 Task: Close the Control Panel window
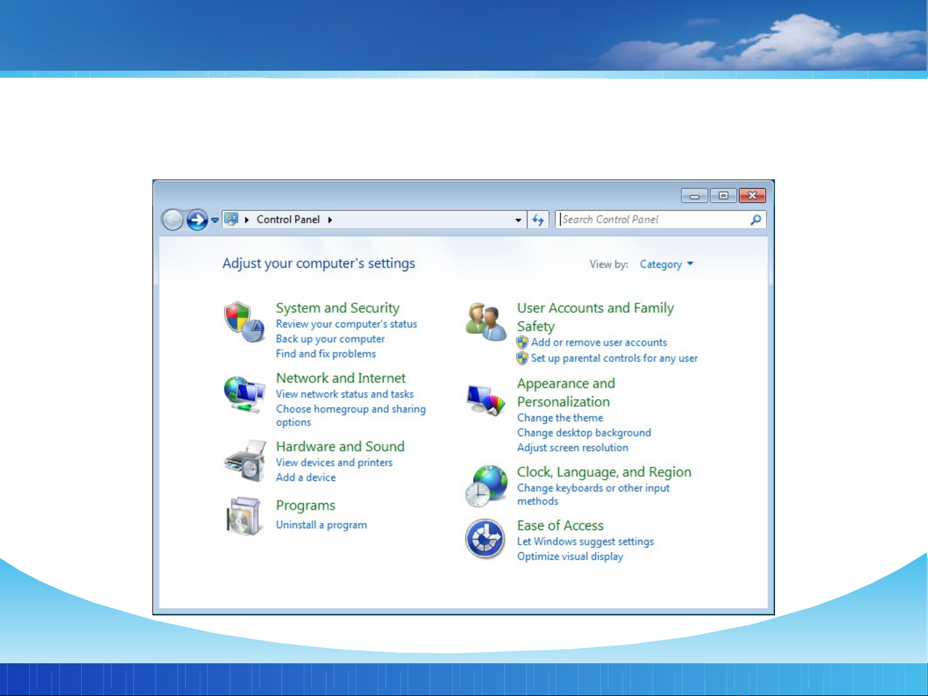click(752, 196)
